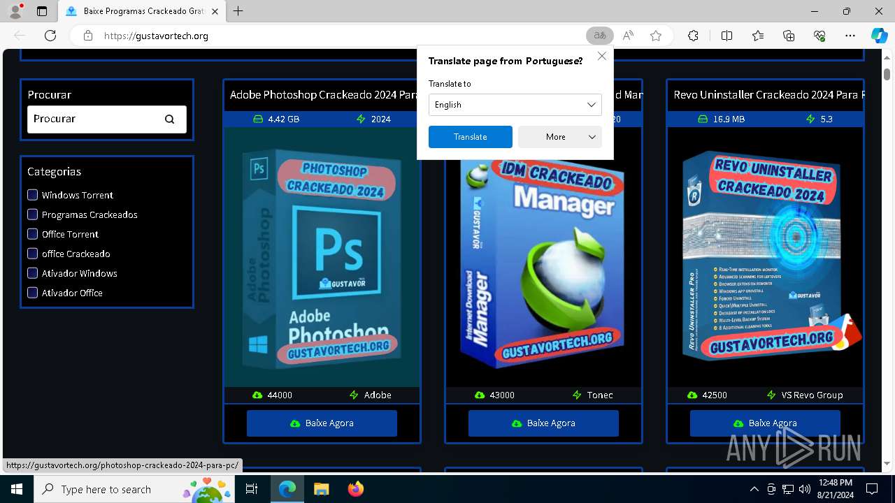Select the Baixe Programas Crackeado tab

[x=141, y=11]
